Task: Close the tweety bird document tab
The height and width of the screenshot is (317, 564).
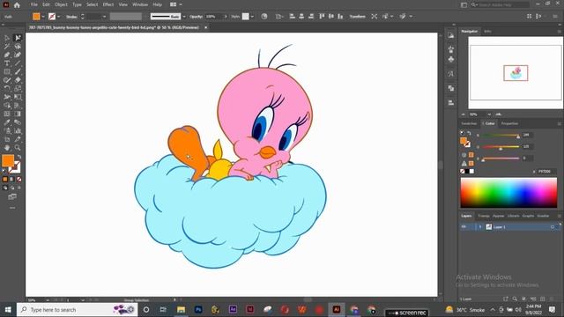Action: click(205, 27)
